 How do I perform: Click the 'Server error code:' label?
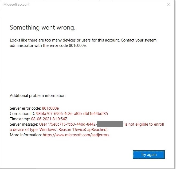pos(25,108)
